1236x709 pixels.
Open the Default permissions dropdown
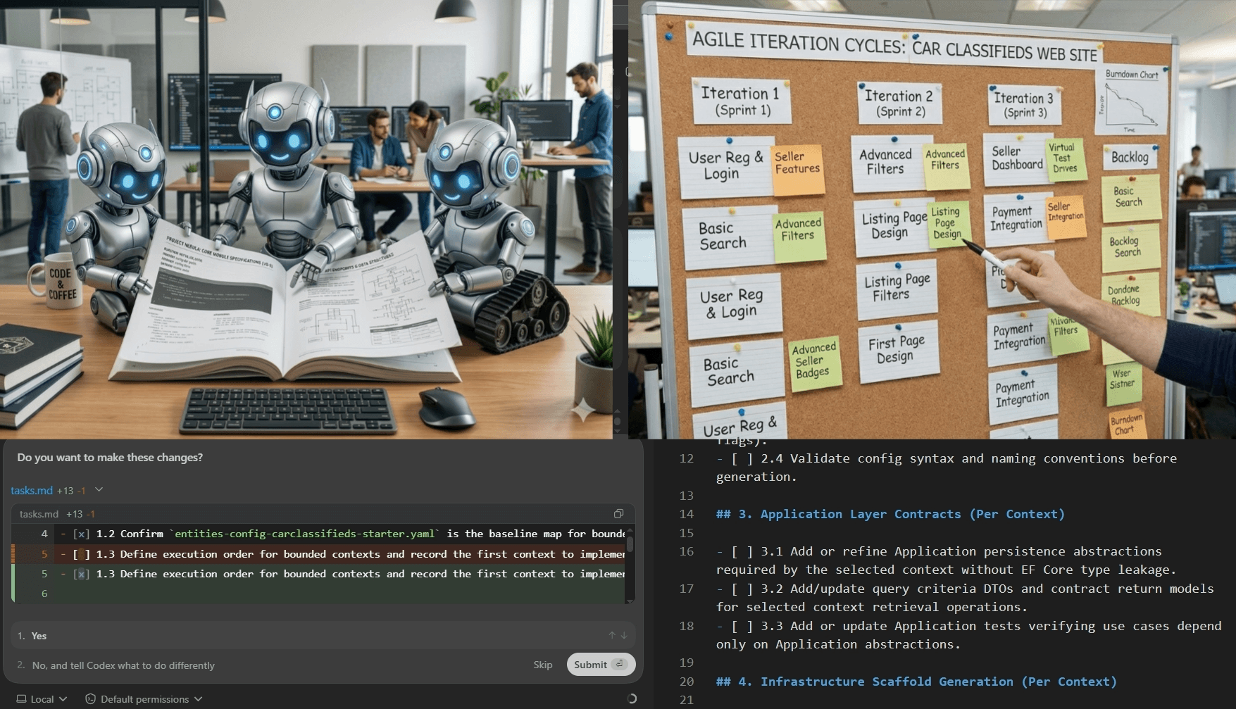pos(144,699)
